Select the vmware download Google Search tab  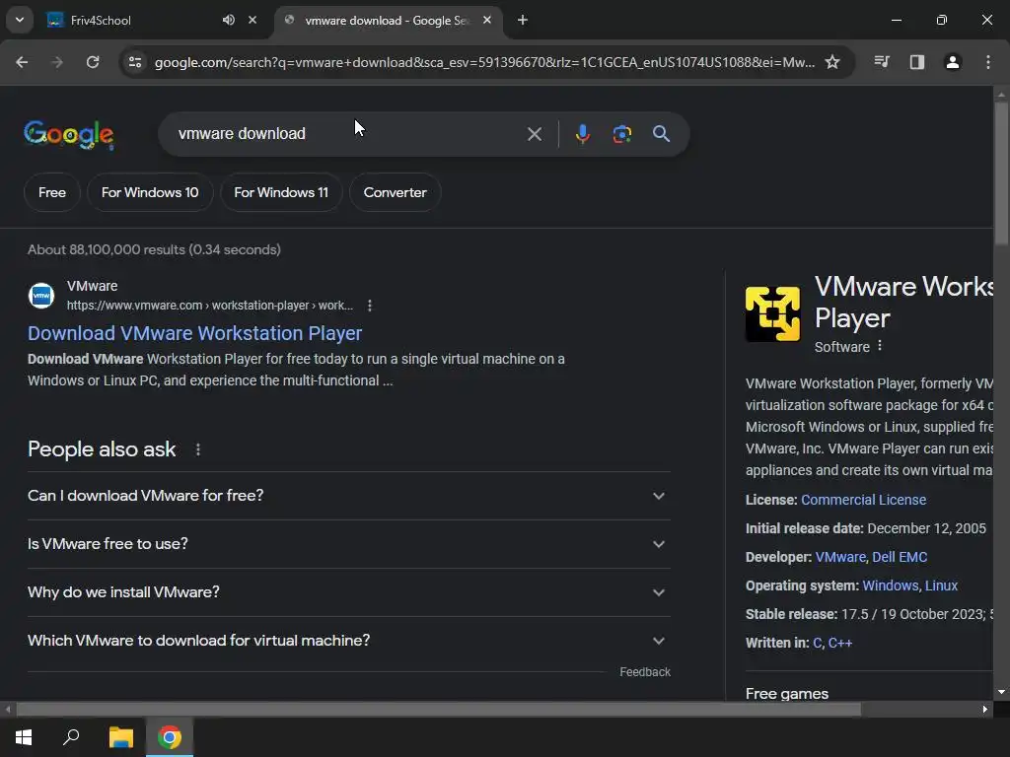click(387, 21)
